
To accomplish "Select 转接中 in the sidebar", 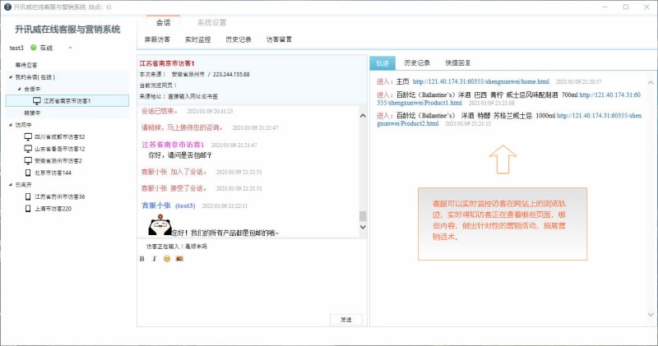I will coord(32,113).
